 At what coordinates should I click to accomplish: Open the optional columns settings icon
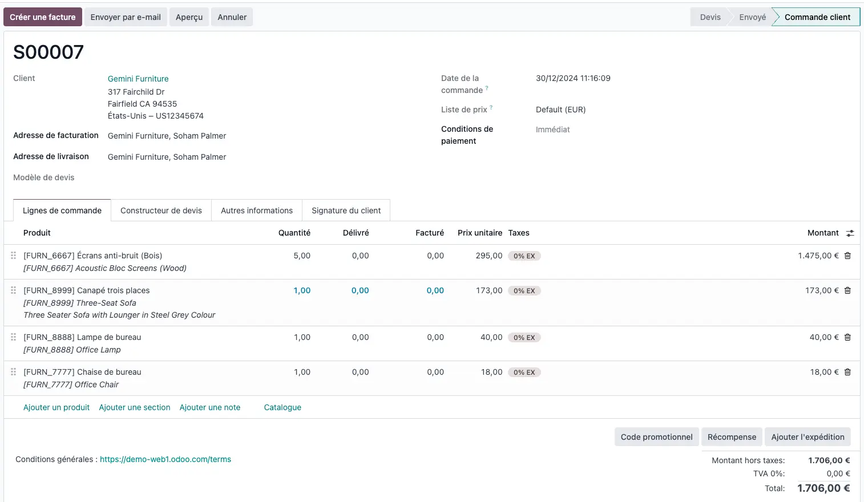pyautogui.click(x=850, y=233)
